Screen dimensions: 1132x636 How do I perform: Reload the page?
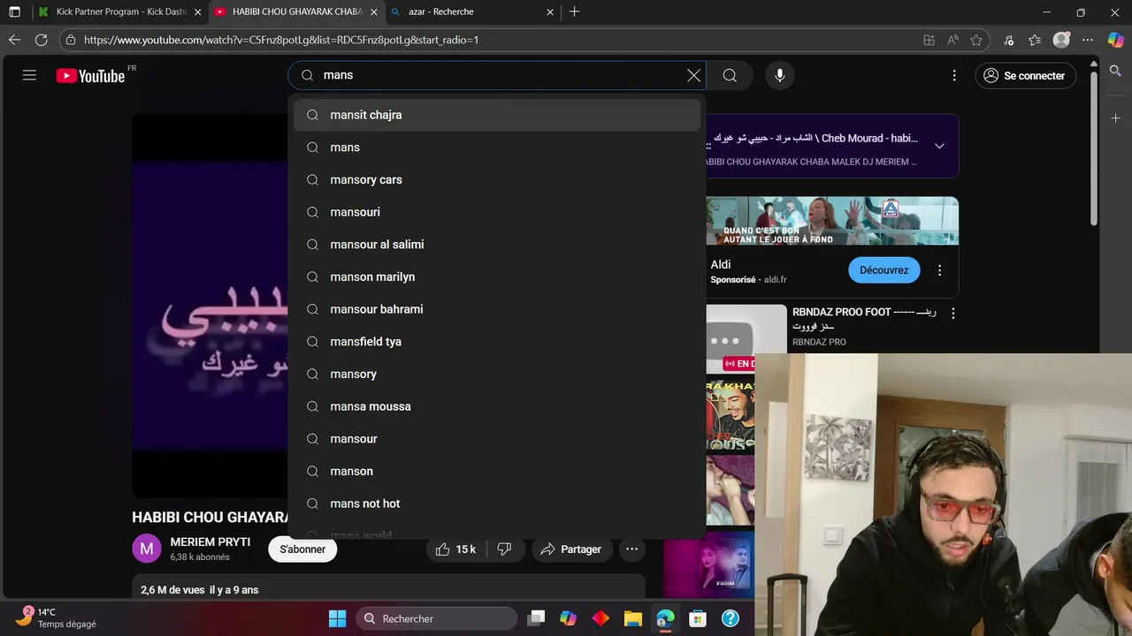[42, 40]
